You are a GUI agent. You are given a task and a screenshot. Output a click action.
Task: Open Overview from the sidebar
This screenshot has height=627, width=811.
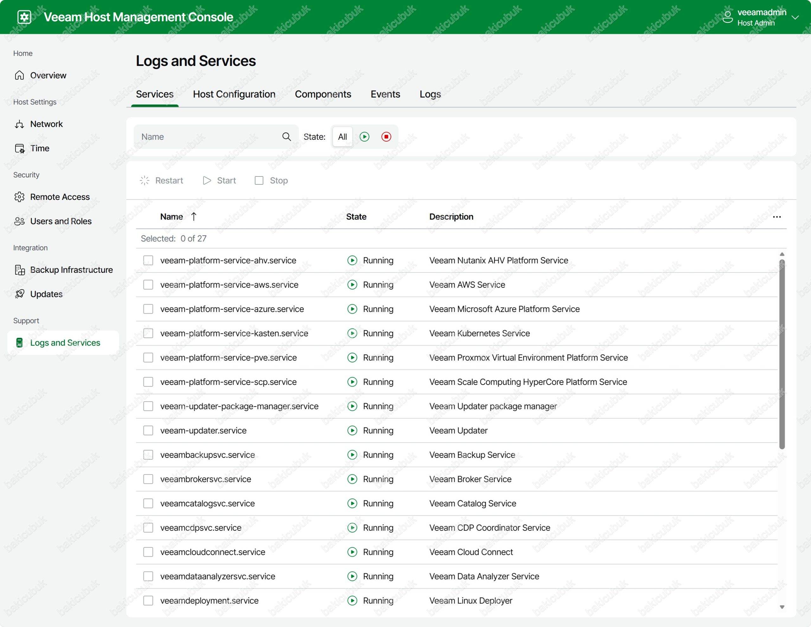[x=48, y=75]
